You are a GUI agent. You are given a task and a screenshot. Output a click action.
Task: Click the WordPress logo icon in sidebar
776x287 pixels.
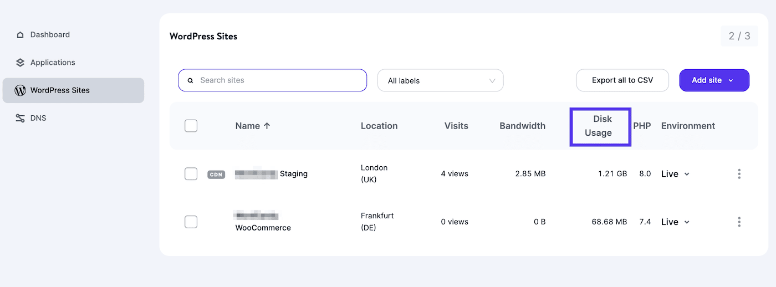(21, 90)
